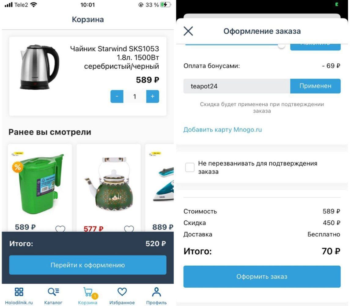The image size is (355, 306).
Task: Increase kettle quantity with plus button
Action: 153,96
